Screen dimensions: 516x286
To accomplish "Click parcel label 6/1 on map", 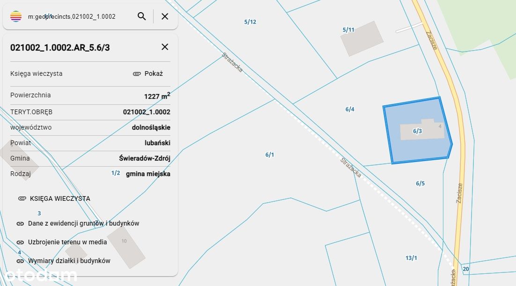I will click(270, 154).
